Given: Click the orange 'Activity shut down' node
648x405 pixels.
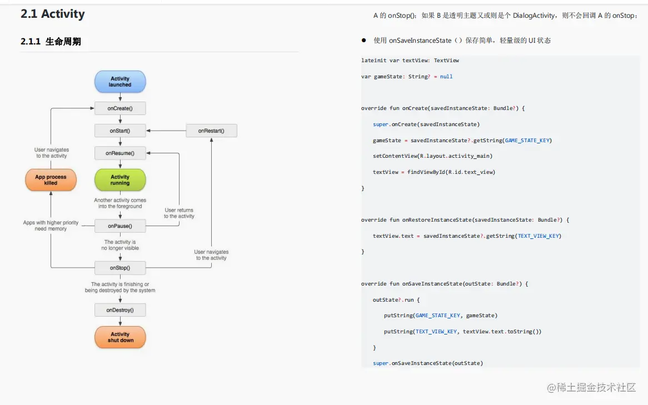Looking at the screenshot, I should pos(120,337).
